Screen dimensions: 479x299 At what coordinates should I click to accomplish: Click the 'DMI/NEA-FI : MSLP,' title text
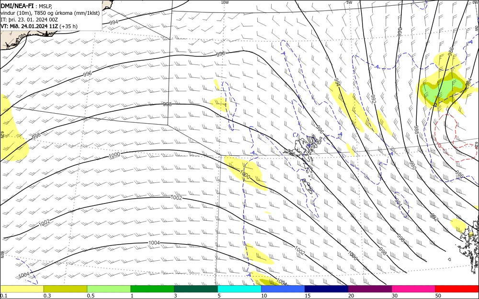(x=26, y=6)
